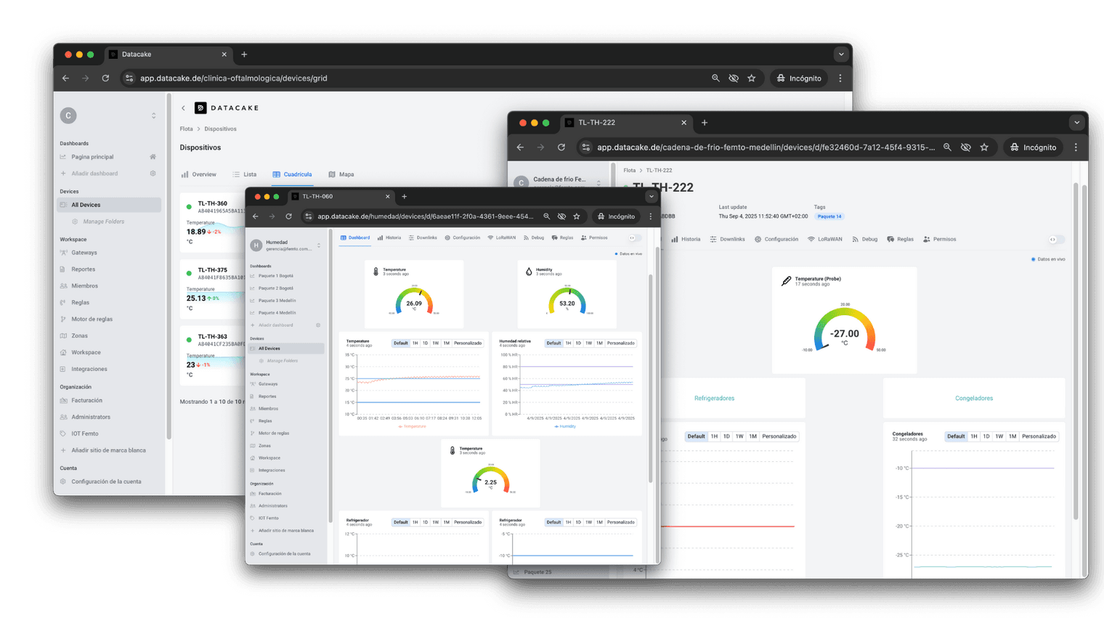Screen dimensions: 1104x621
Task: Reload the page in the Datacake window
Action: 105,78
